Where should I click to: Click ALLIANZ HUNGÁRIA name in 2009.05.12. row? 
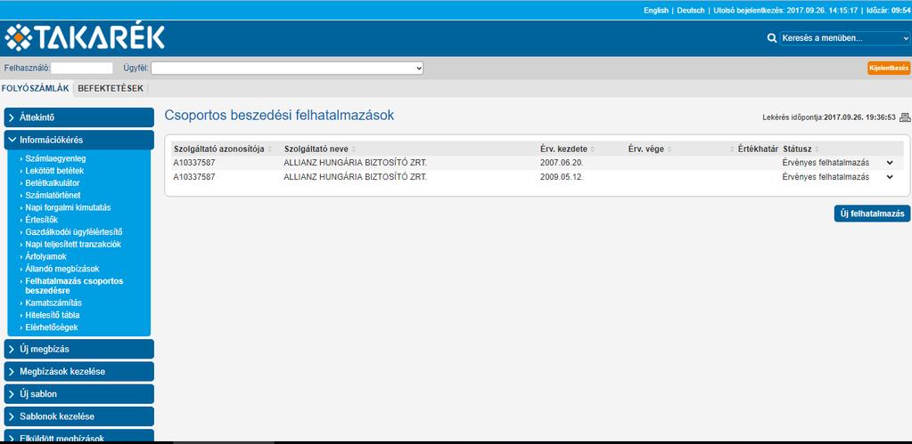pos(356,177)
